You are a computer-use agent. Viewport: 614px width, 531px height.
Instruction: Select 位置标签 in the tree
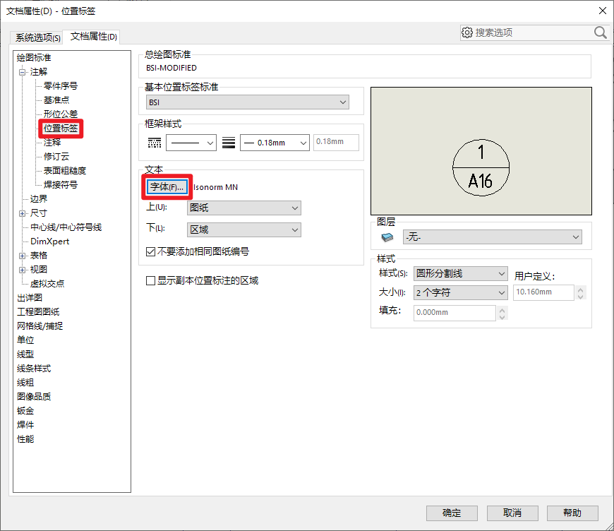click(61, 128)
